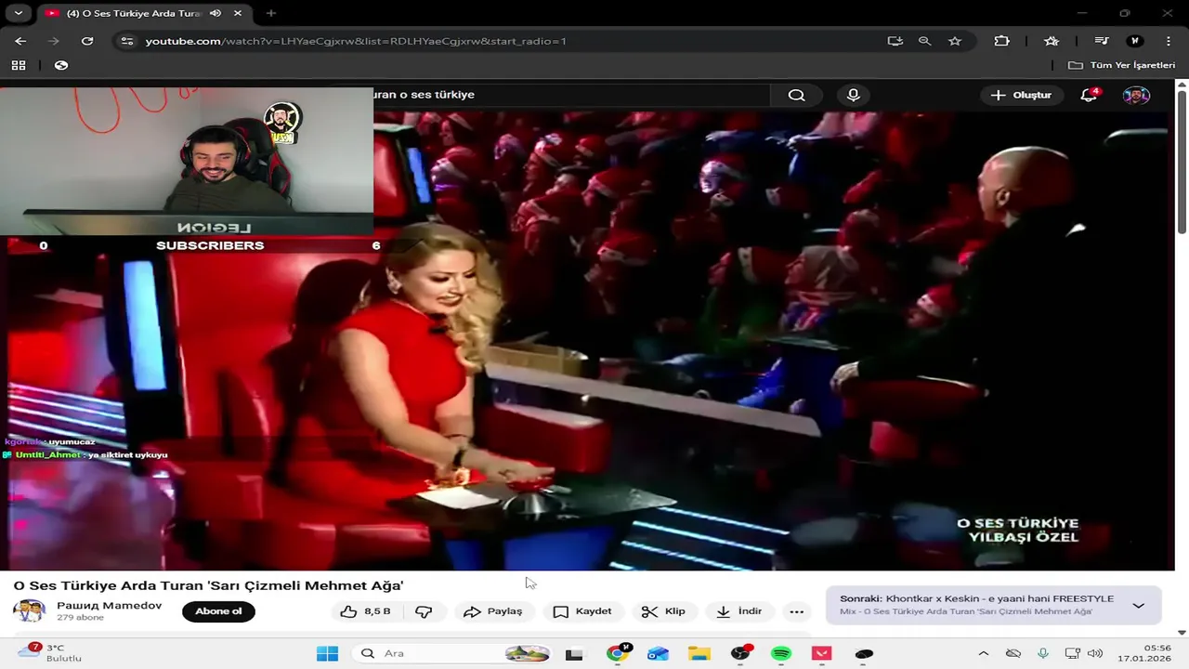Expand the tab search dropdown arrow
This screenshot has height=669, width=1189.
click(x=18, y=13)
